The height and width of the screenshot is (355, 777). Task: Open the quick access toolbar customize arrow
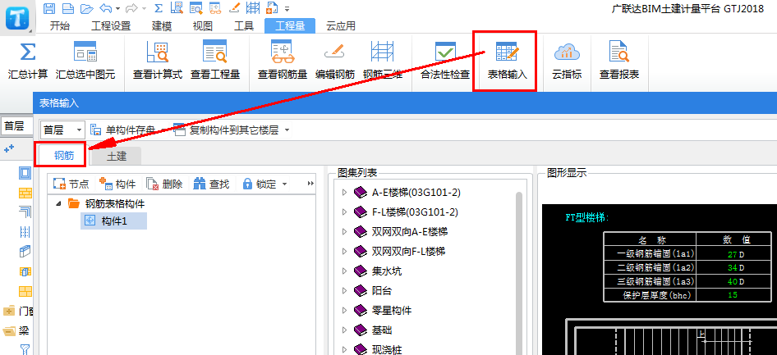287,9
